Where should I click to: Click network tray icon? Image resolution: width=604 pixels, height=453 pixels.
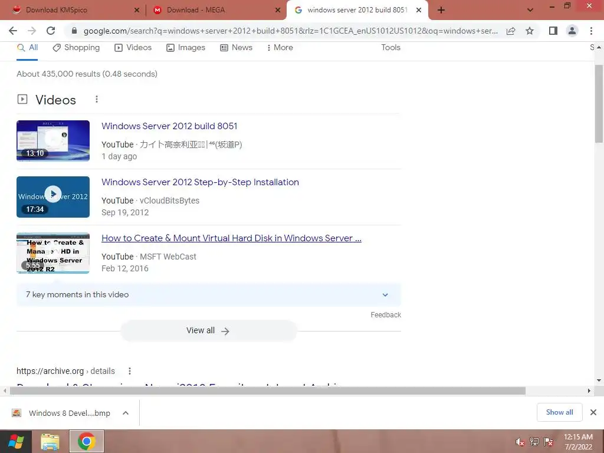(x=534, y=442)
